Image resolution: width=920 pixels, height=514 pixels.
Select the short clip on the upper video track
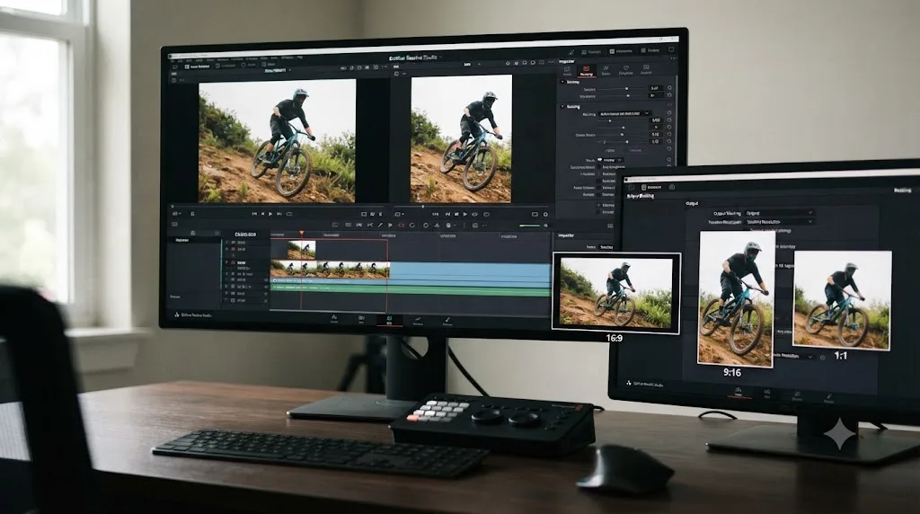click(x=302, y=250)
